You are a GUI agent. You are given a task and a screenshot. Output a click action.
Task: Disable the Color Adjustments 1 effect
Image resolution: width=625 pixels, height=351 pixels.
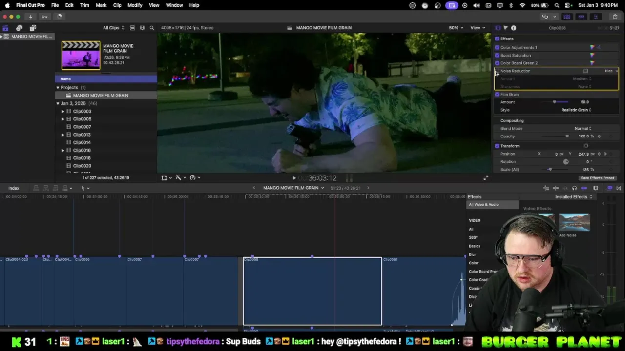[497, 47]
